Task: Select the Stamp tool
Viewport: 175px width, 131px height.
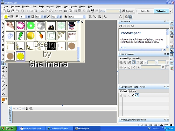Action: (x=3, y=63)
